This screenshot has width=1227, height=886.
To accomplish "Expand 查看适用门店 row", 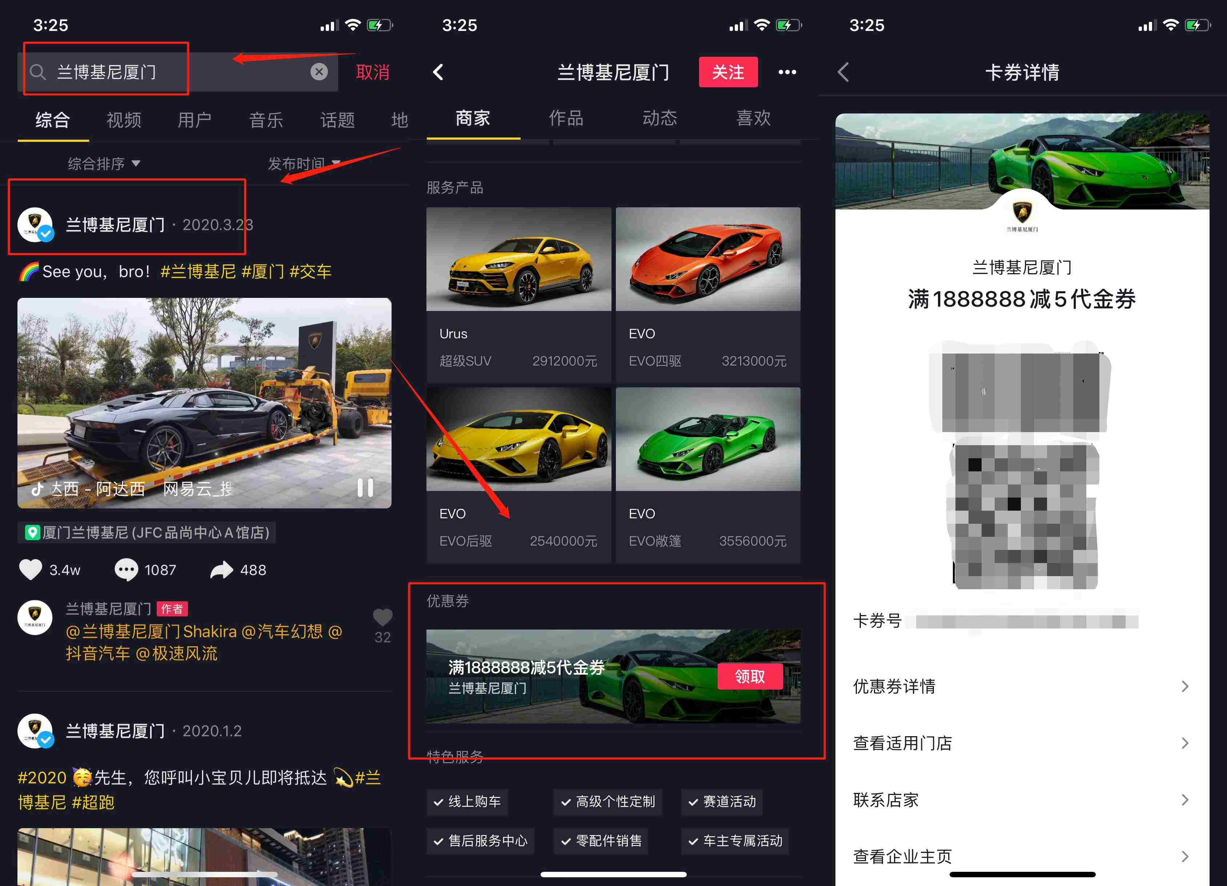I will point(1022,743).
